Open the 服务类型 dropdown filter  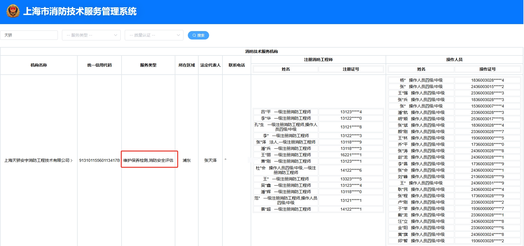[91, 35]
